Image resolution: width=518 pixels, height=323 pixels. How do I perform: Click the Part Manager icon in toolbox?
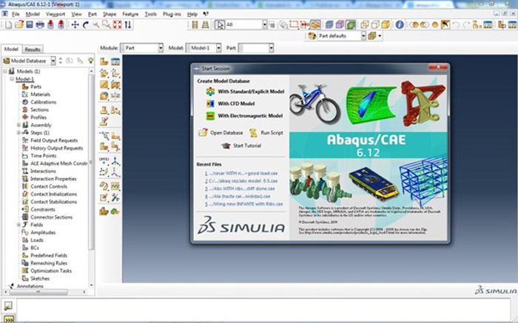pyautogui.click(x=115, y=61)
